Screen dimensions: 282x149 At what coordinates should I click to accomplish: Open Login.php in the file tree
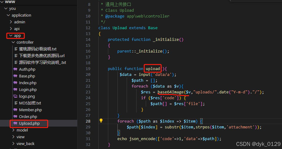tap(28, 89)
